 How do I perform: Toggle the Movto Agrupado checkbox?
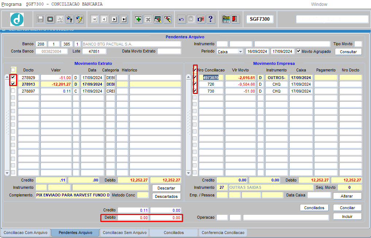pyautogui.click(x=299, y=51)
